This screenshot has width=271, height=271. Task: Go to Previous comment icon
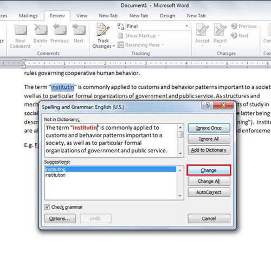pyautogui.click(x=60, y=29)
